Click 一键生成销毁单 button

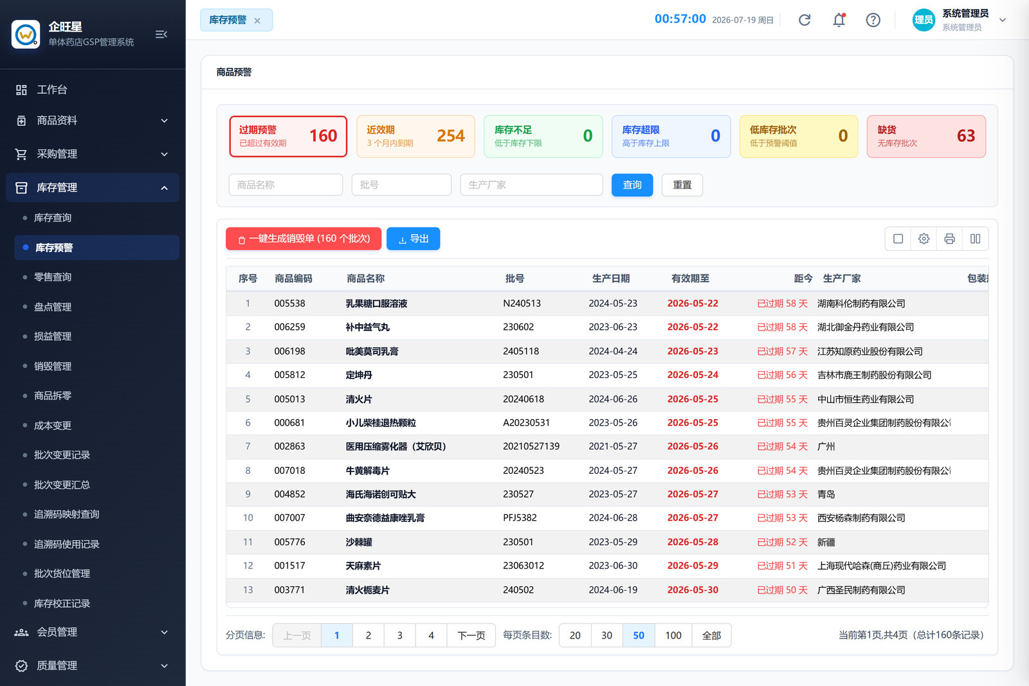pyautogui.click(x=304, y=239)
